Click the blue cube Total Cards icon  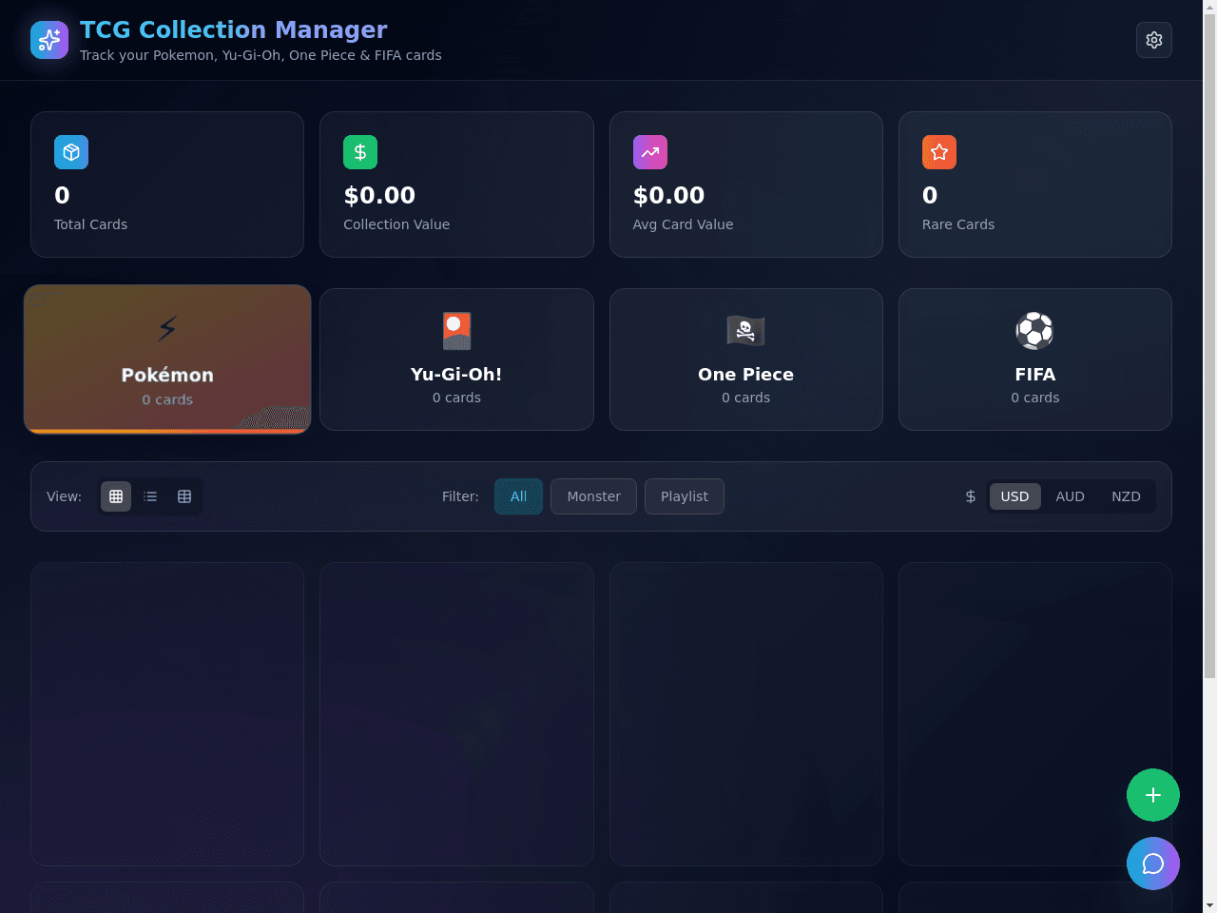[x=71, y=152]
